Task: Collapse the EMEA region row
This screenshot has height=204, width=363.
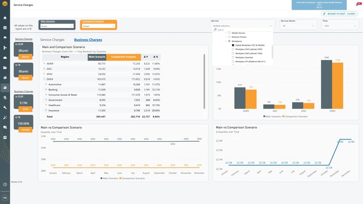Action: tap(44, 79)
